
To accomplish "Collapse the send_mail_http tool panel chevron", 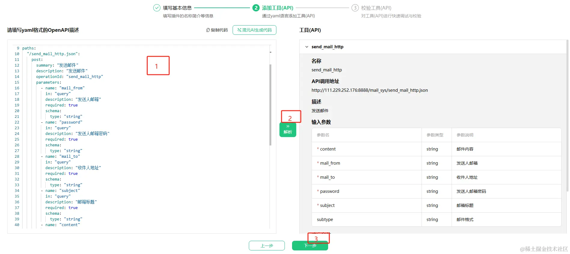I will (307, 47).
